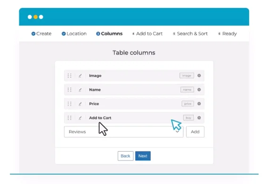
Task: Click the pencil icon on Price row
Action: [x=80, y=104]
